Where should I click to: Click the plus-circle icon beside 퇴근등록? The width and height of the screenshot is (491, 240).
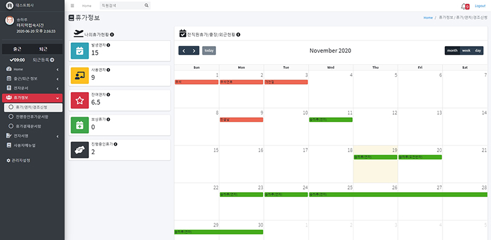click(52, 60)
